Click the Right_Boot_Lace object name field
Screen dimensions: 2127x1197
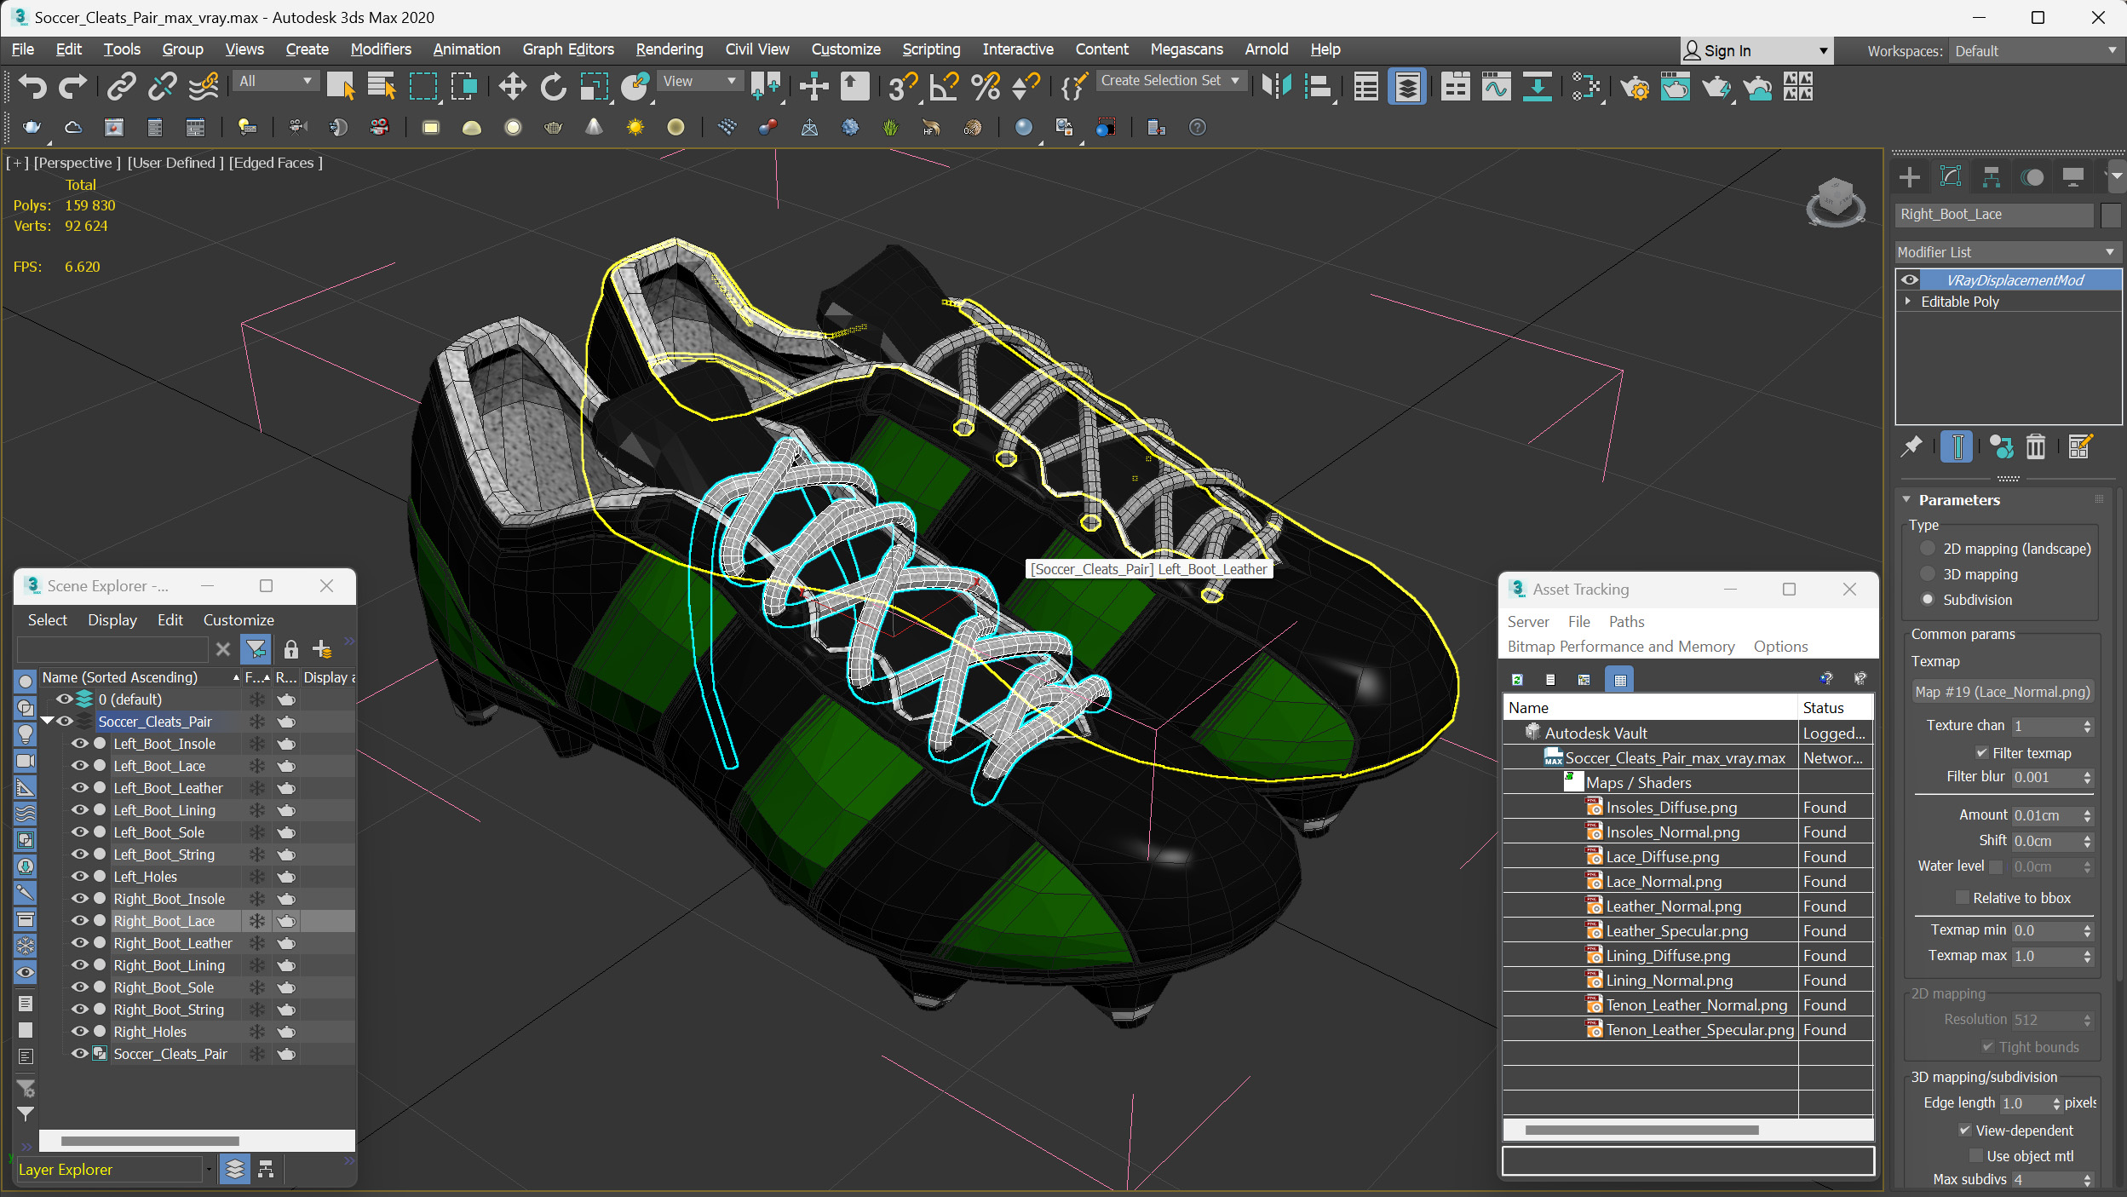[1994, 215]
